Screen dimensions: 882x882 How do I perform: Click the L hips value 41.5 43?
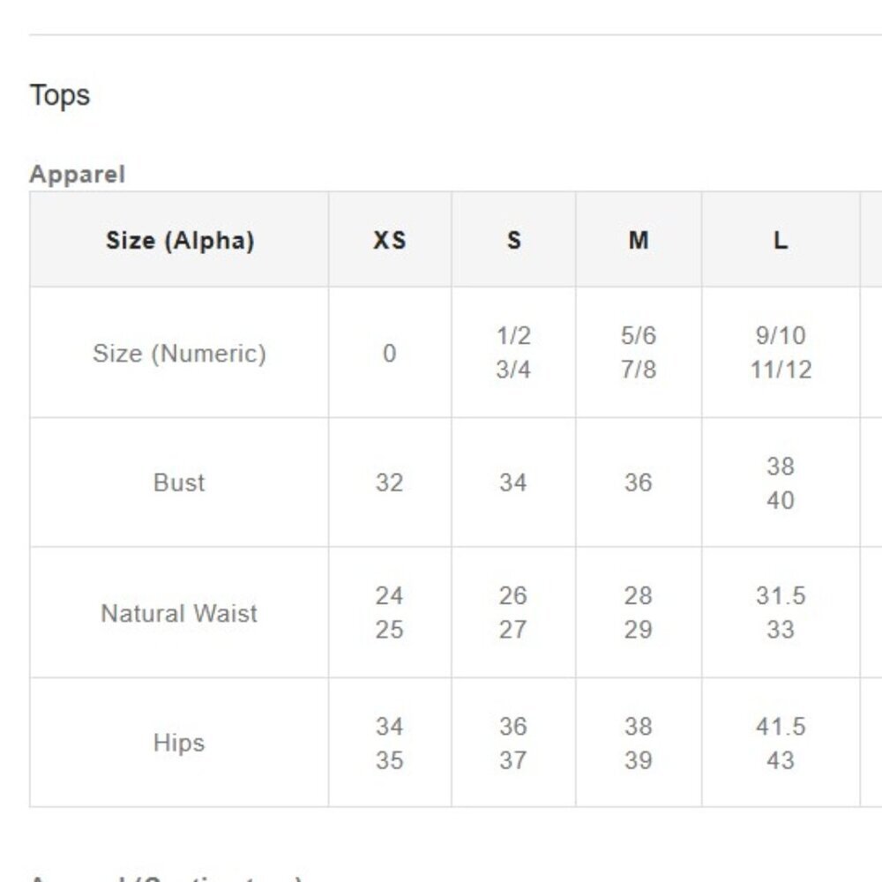coord(781,743)
